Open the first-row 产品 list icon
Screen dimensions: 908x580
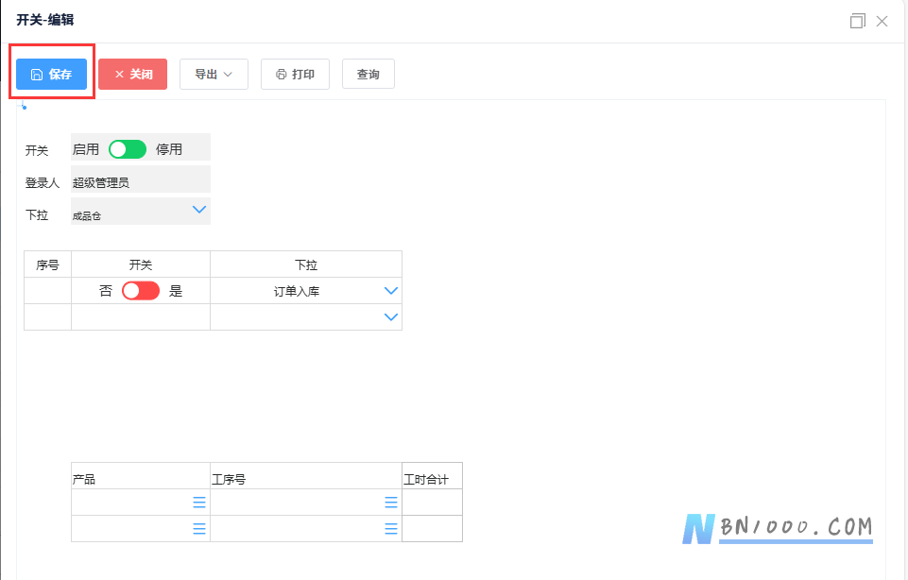tap(199, 503)
